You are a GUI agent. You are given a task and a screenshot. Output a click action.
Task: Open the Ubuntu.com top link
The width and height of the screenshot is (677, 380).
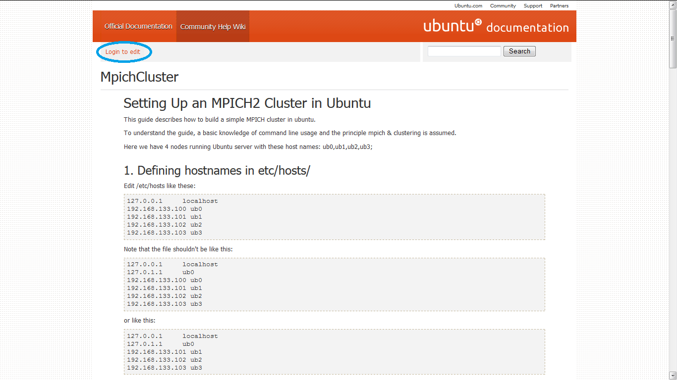tap(468, 6)
